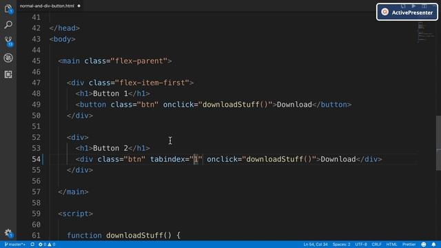441x248 pixels.
Task: Click the Button 2 heading text
Action: click(x=110, y=148)
